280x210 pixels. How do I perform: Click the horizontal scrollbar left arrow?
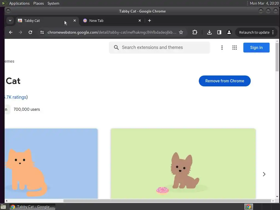coord(7,201)
